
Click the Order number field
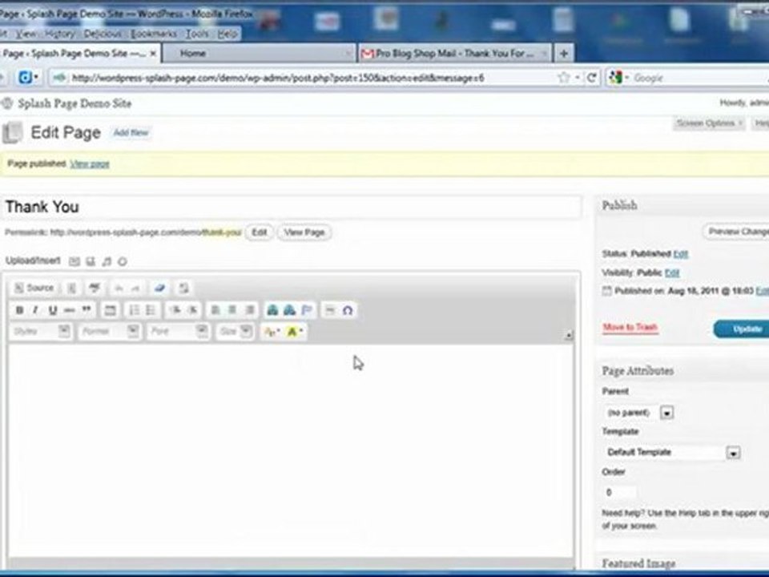(619, 492)
